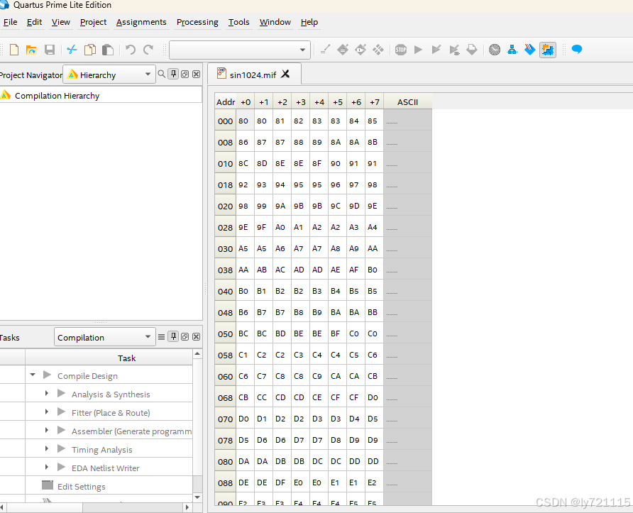Expand the Analysis & Synthesis task
The height and width of the screenshot is (513, 633).
tap(46, 393)
